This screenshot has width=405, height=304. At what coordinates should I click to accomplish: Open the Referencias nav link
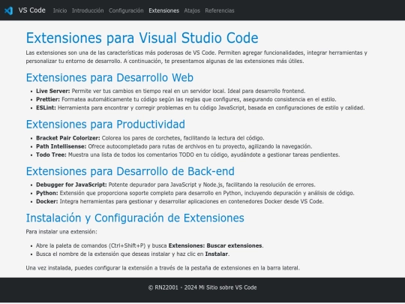(220, 11)
